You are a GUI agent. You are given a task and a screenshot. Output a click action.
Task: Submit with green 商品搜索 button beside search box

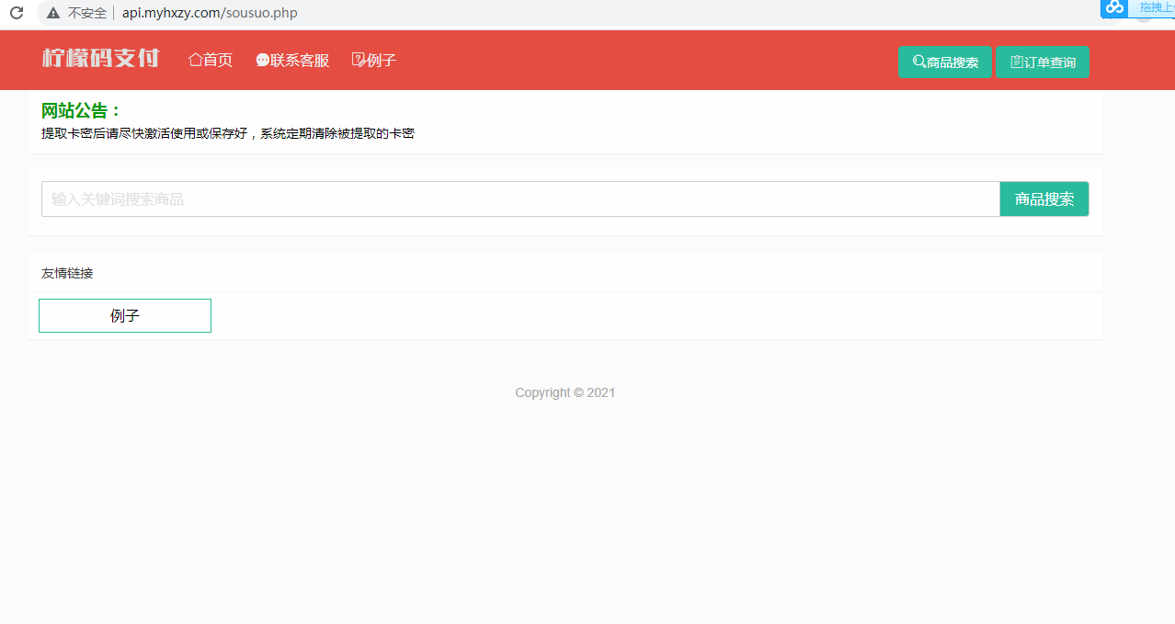[1044, 199]
